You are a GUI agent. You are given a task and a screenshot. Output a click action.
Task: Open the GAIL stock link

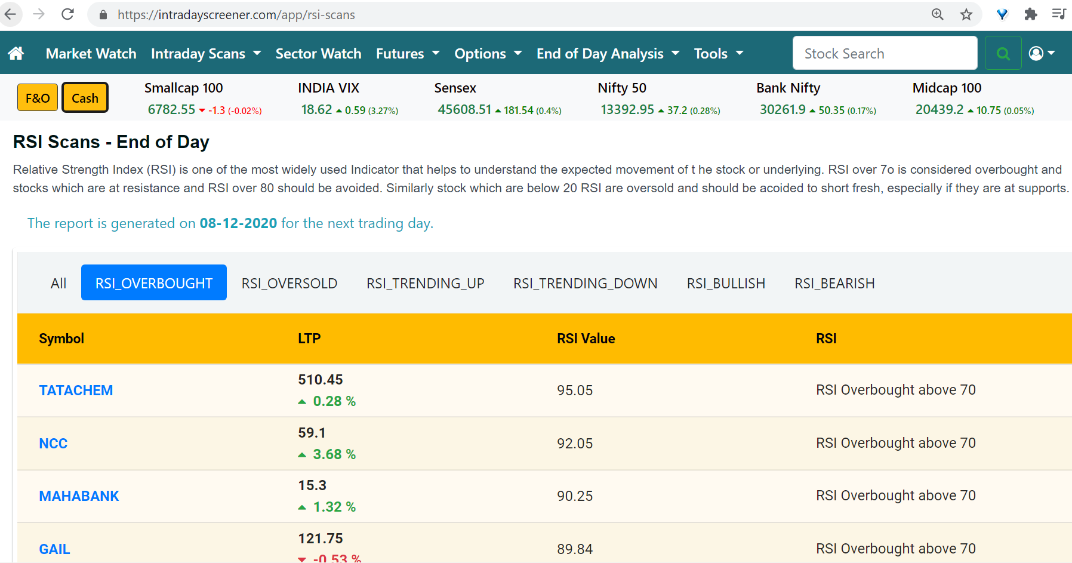click(x=54, y=549)
